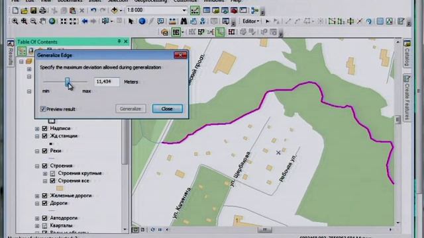The height and width of the screenshot is (238, 424).
Task: Open the Editor dropdown menu
Action: pyautogui.click(x=250, y=21)
